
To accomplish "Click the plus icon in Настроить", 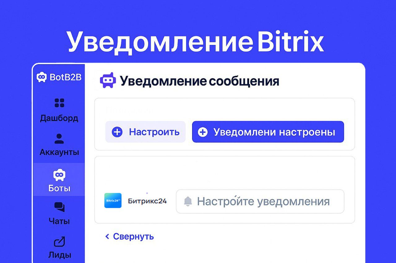I will (x=117, y=132).
